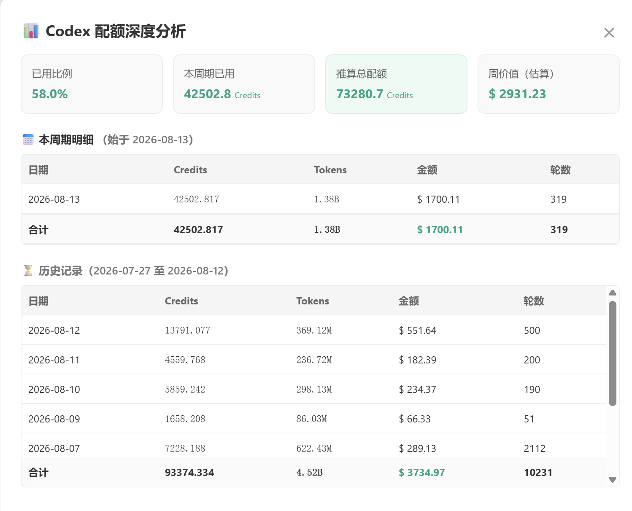Click the 金额 header in current cycle table
The height and width of the screenshot is (511, 632).
click(x=427, y=170)
